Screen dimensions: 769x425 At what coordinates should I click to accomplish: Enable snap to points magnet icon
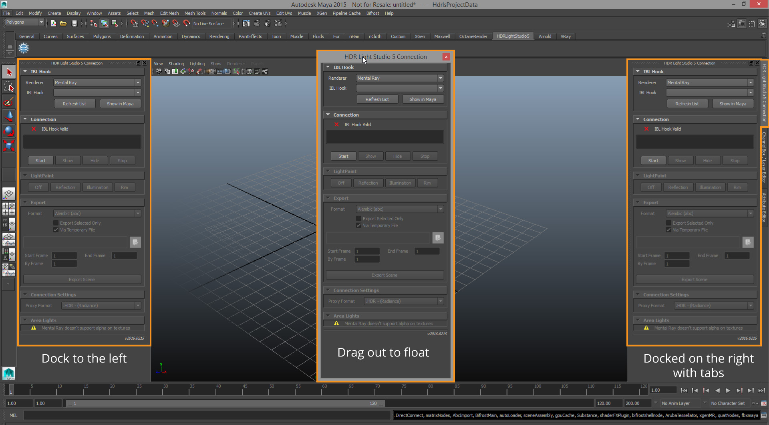click(x=155, y=24)
